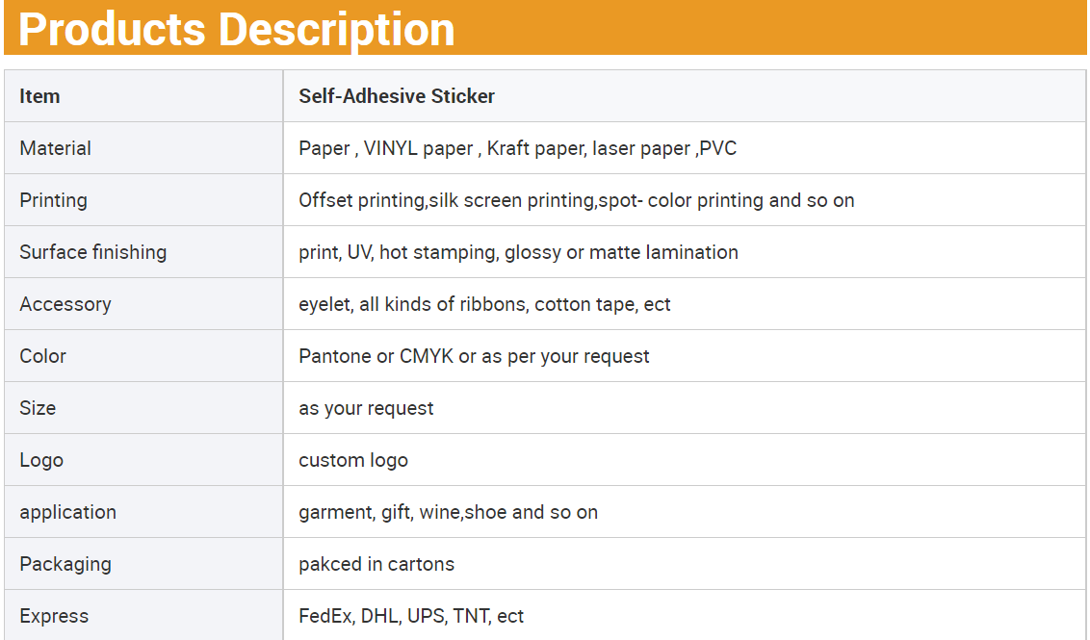Click the Offset printing description cell

pyautogui.click(x=576, y=200)
